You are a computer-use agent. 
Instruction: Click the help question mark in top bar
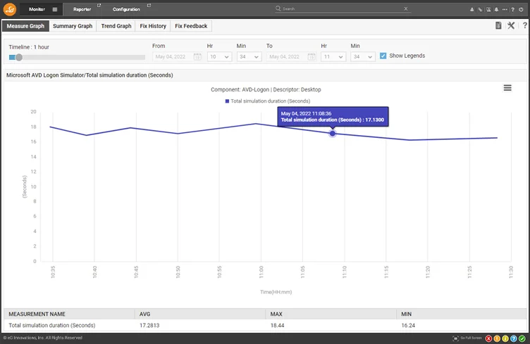point(513,9)
